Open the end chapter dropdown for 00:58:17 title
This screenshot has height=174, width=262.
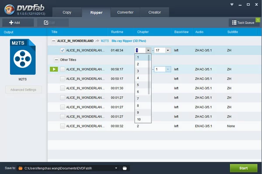pos(168,69)
